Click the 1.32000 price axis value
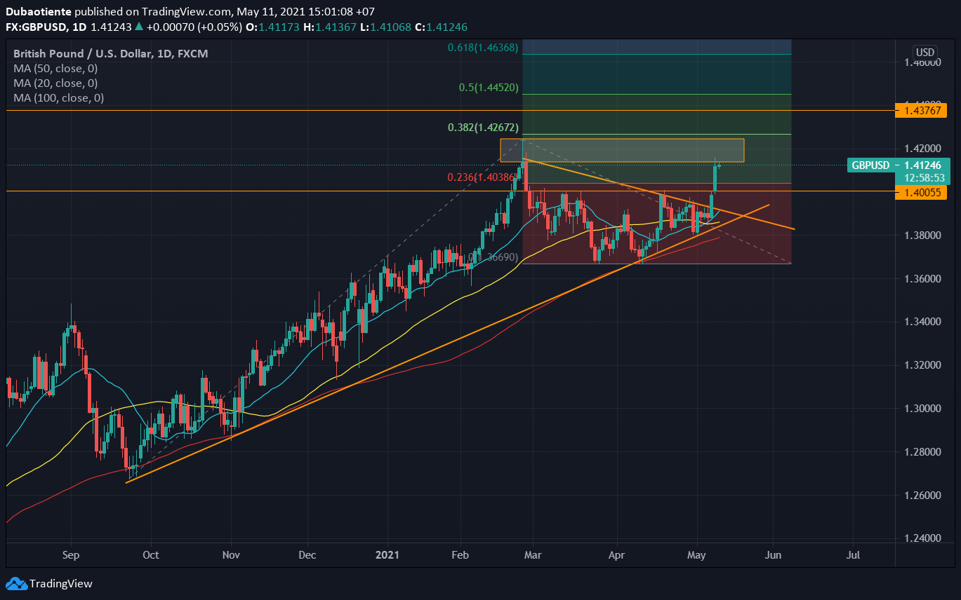This screenshot has width=961, height=600. click(x=923, y=365)
